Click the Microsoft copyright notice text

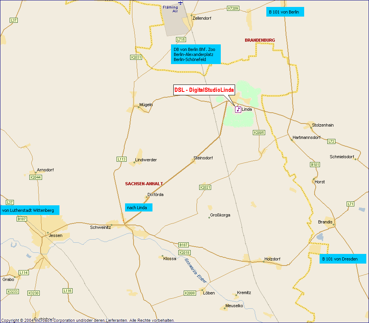tap(88, 320)
